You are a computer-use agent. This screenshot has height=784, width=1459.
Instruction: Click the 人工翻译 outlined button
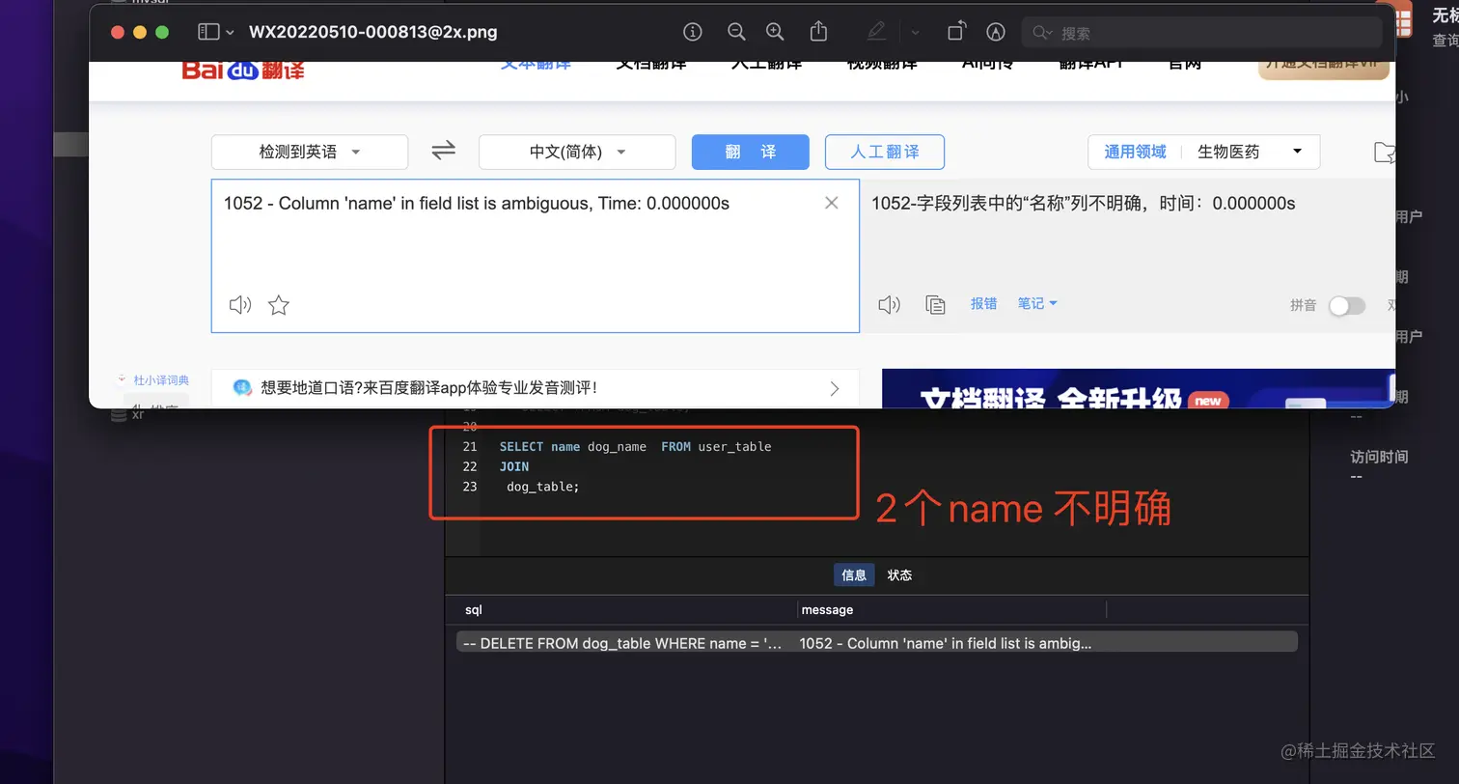pos(885,152)
